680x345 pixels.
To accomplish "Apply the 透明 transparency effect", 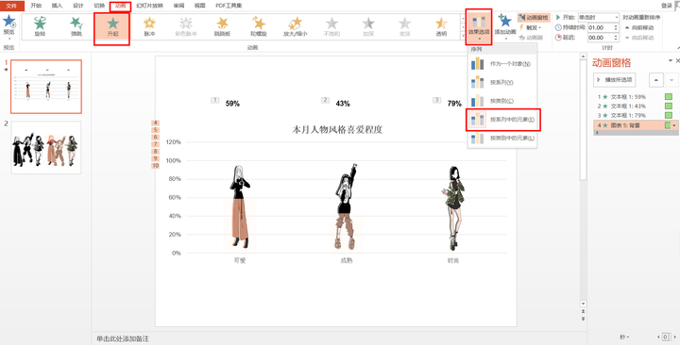I will point(441,26).
